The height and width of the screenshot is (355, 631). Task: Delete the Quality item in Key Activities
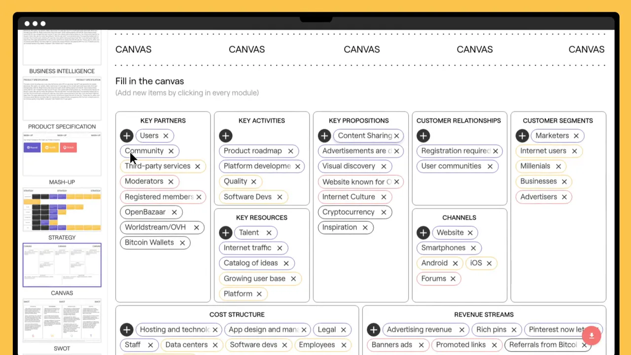pyautogui.click(x=253, y=181)
